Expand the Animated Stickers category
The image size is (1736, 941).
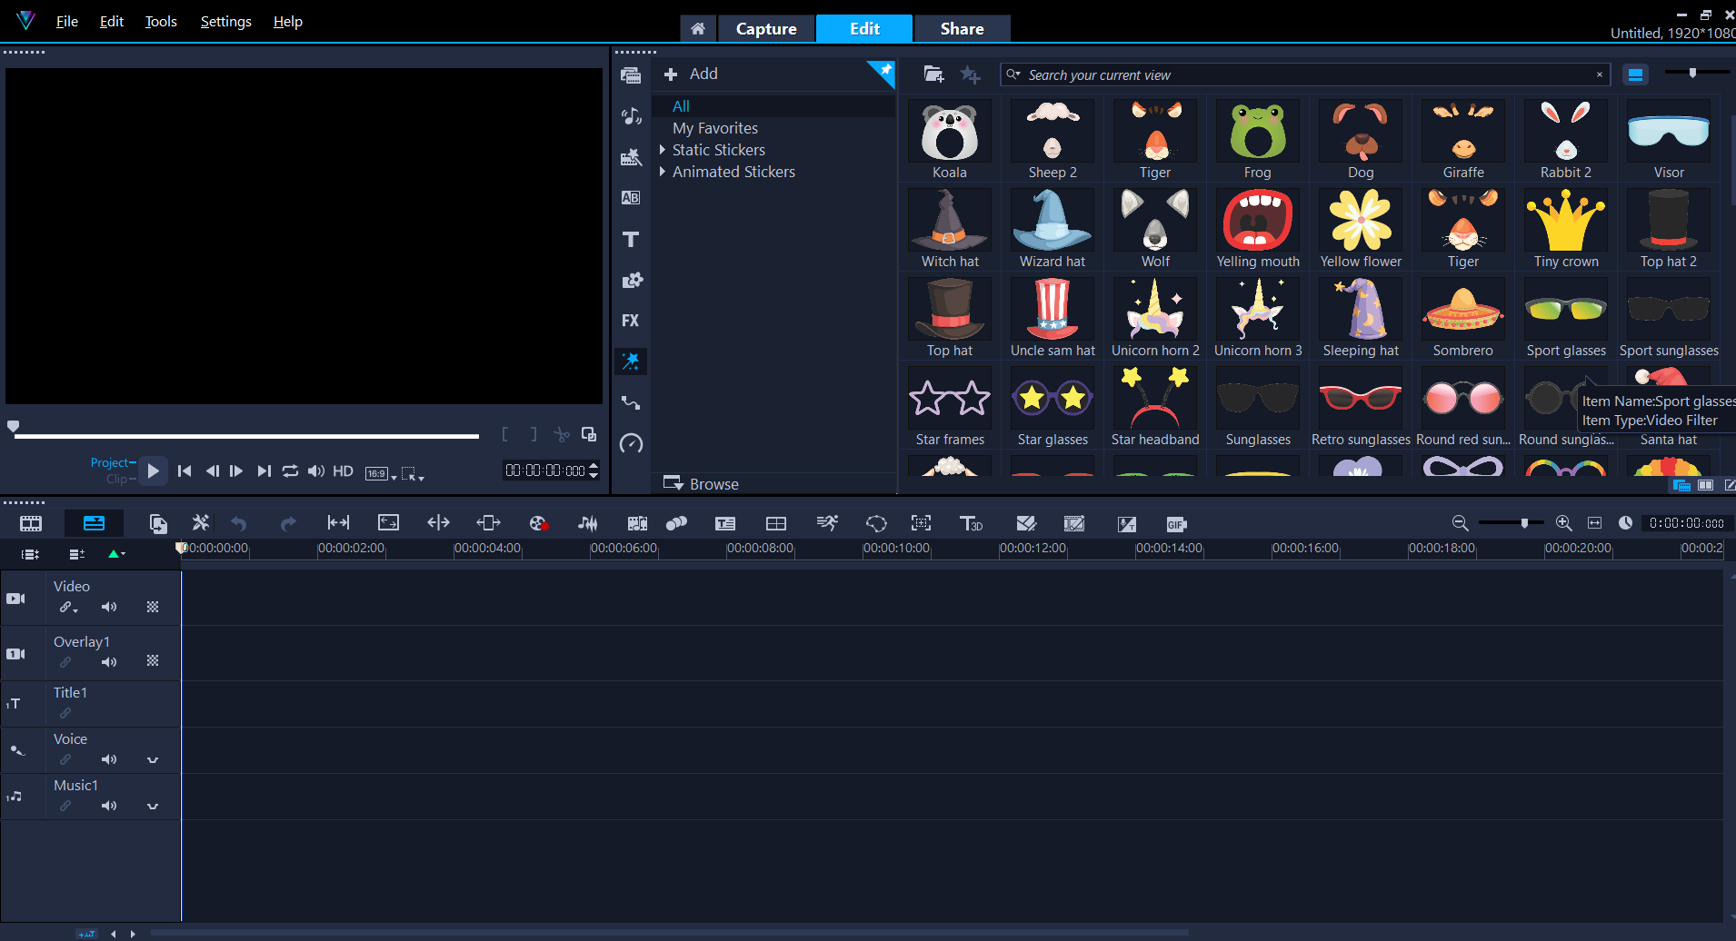663,172
